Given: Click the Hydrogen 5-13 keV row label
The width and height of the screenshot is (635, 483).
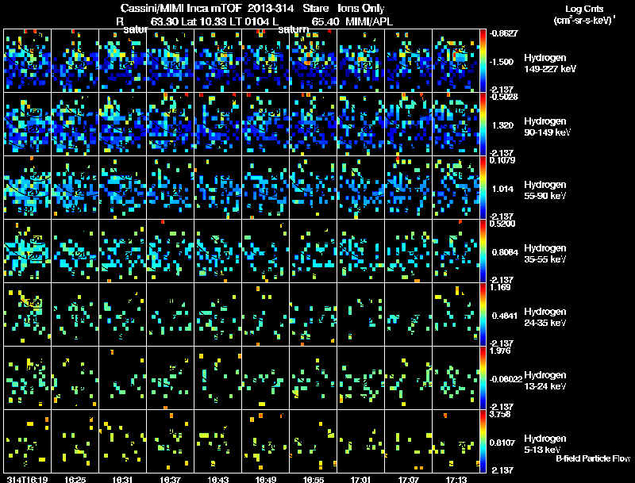Looking at the screenshot, I should tap(545, 444).
